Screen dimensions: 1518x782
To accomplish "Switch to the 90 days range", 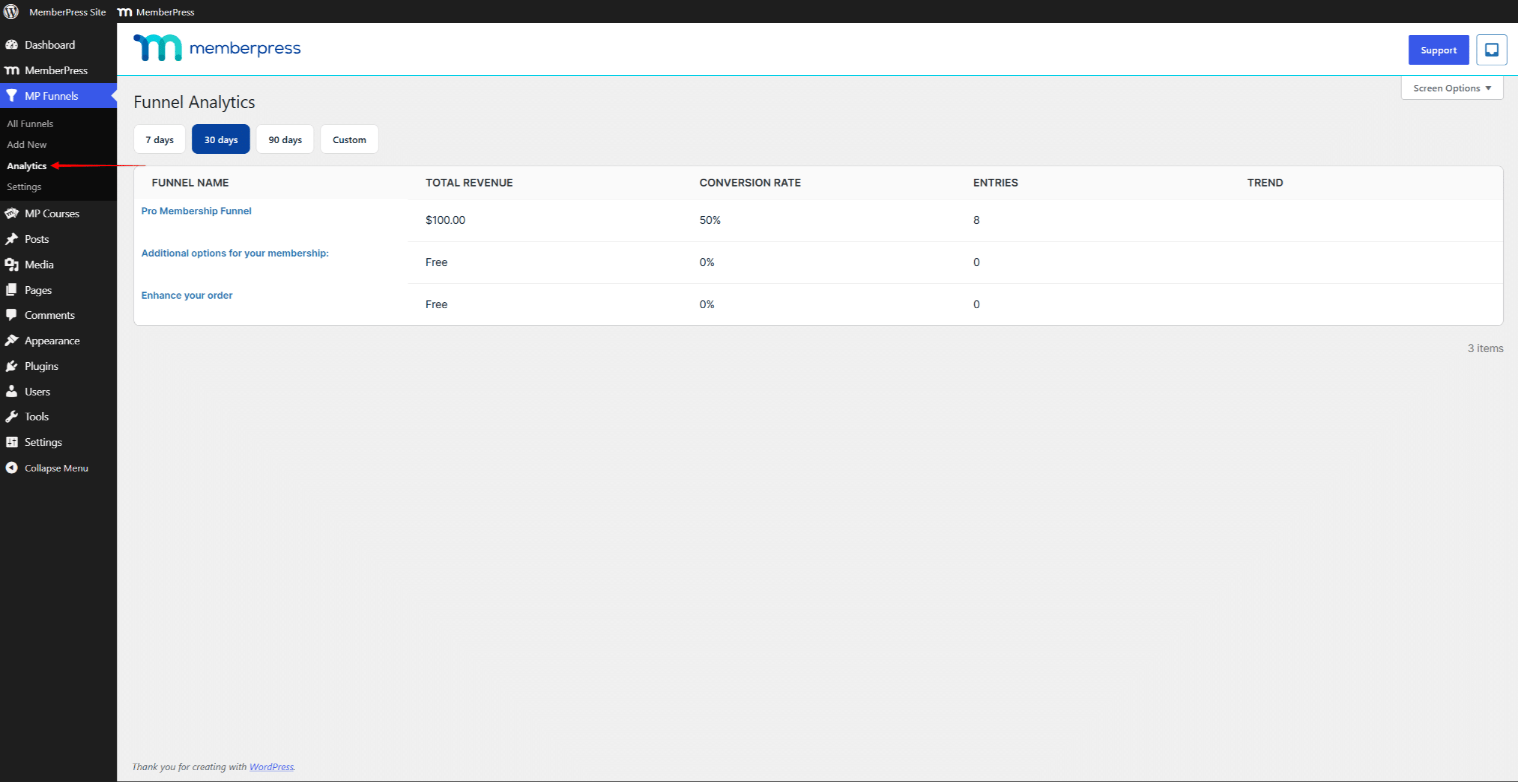I will 285,140.
